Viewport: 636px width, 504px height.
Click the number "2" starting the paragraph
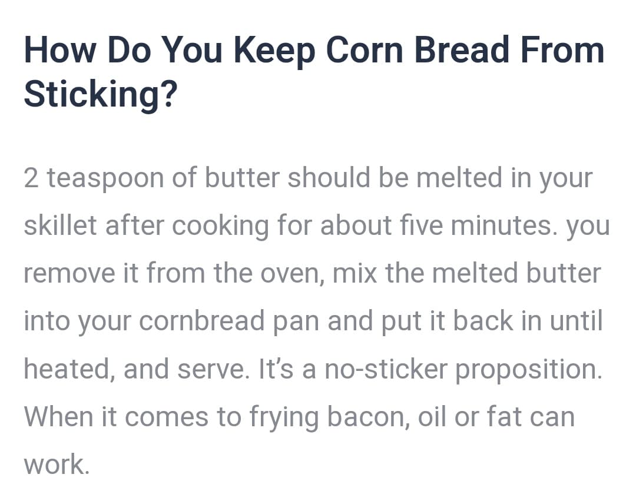(x=31, y=178)
